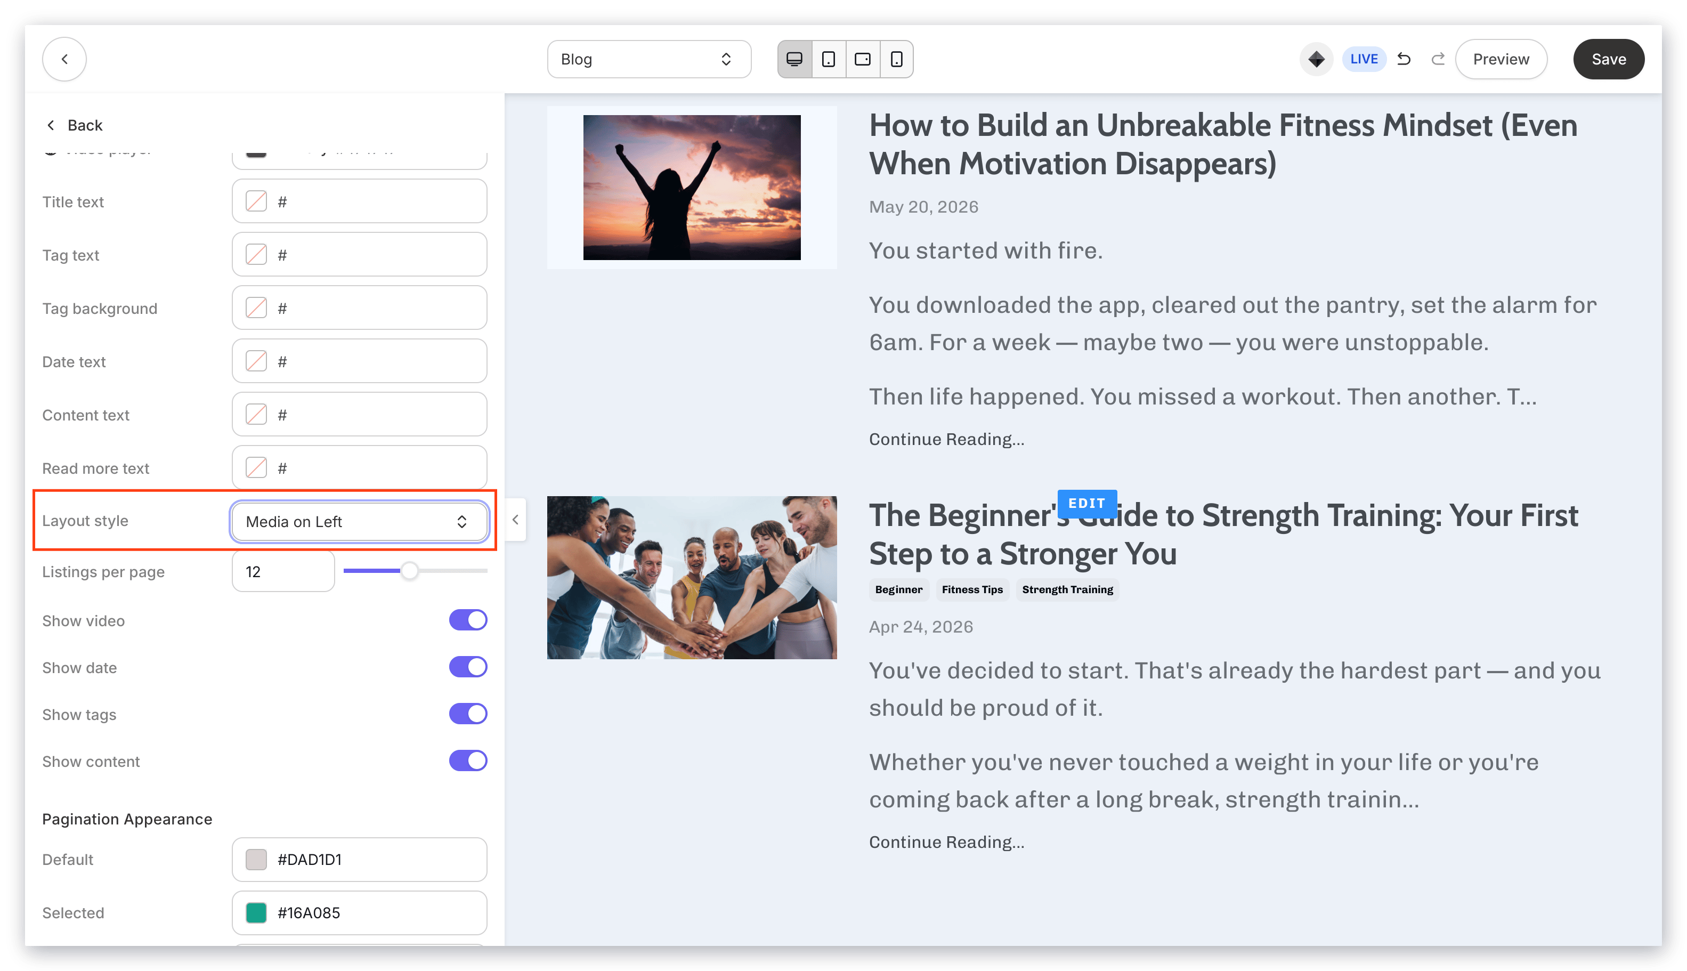The width and height of the screenshot is (1687, 971).
Task: Click the blue EDIT badge on the blog section
Action: [x=1086, y=504]
